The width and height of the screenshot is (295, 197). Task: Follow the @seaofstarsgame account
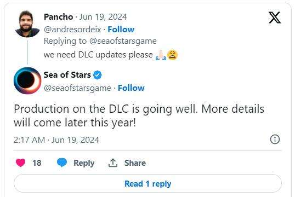131,88
